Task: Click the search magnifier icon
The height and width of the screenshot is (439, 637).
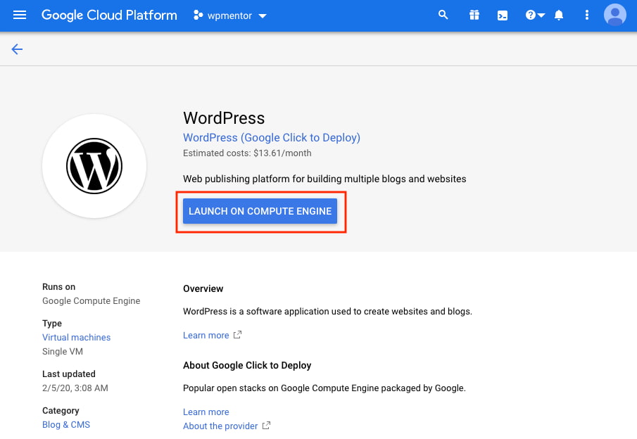Action: coord(443,15)
